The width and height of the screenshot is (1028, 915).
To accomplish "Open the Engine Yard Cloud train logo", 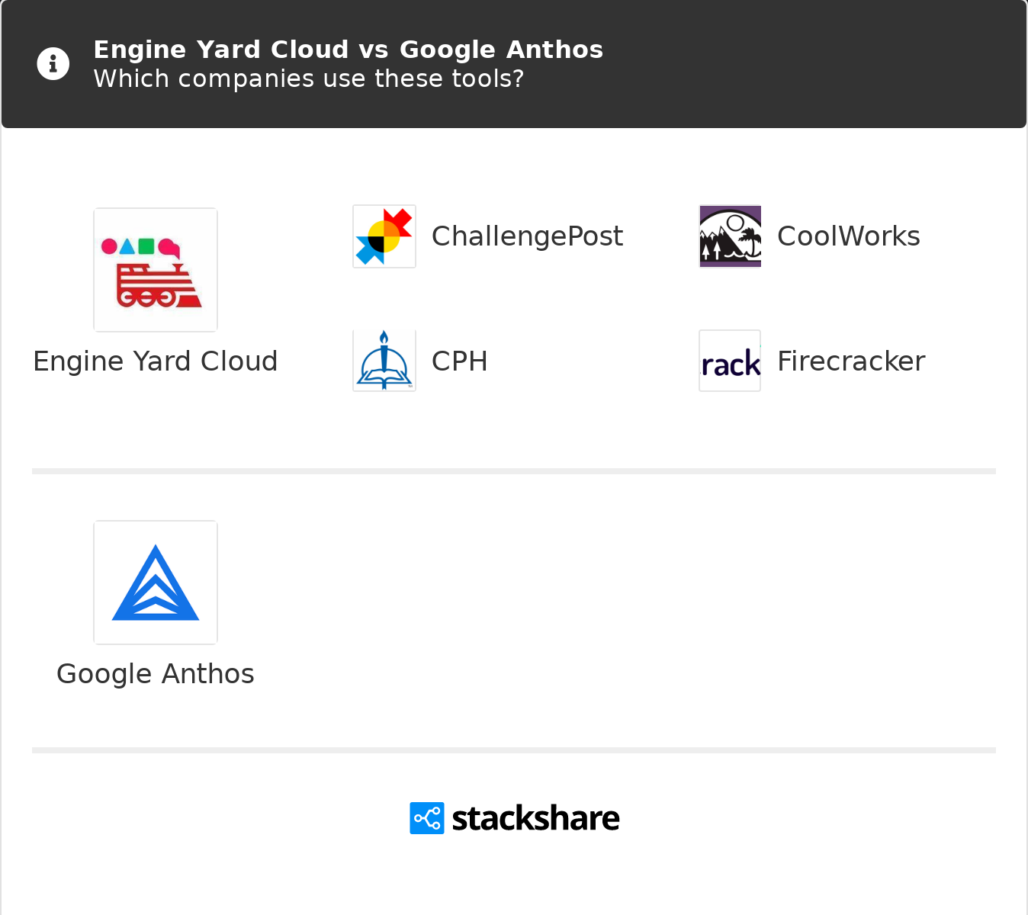I will coord(156,270).
